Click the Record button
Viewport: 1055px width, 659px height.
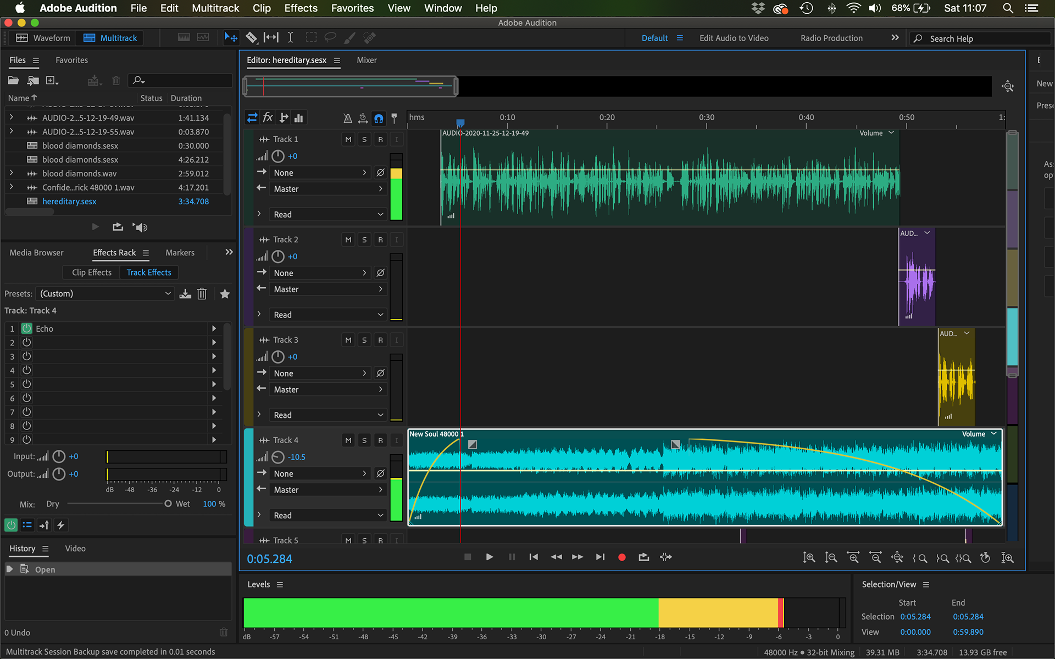tap(621, 557)
